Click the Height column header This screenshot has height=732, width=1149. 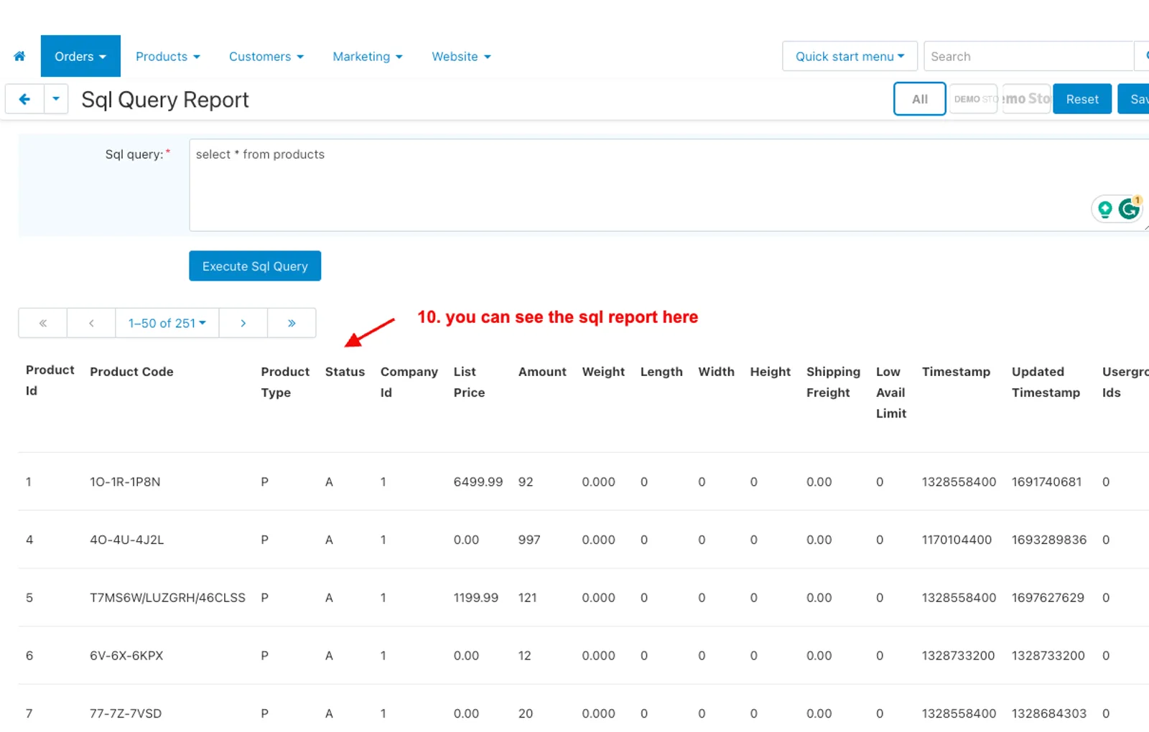pos(771,372)
